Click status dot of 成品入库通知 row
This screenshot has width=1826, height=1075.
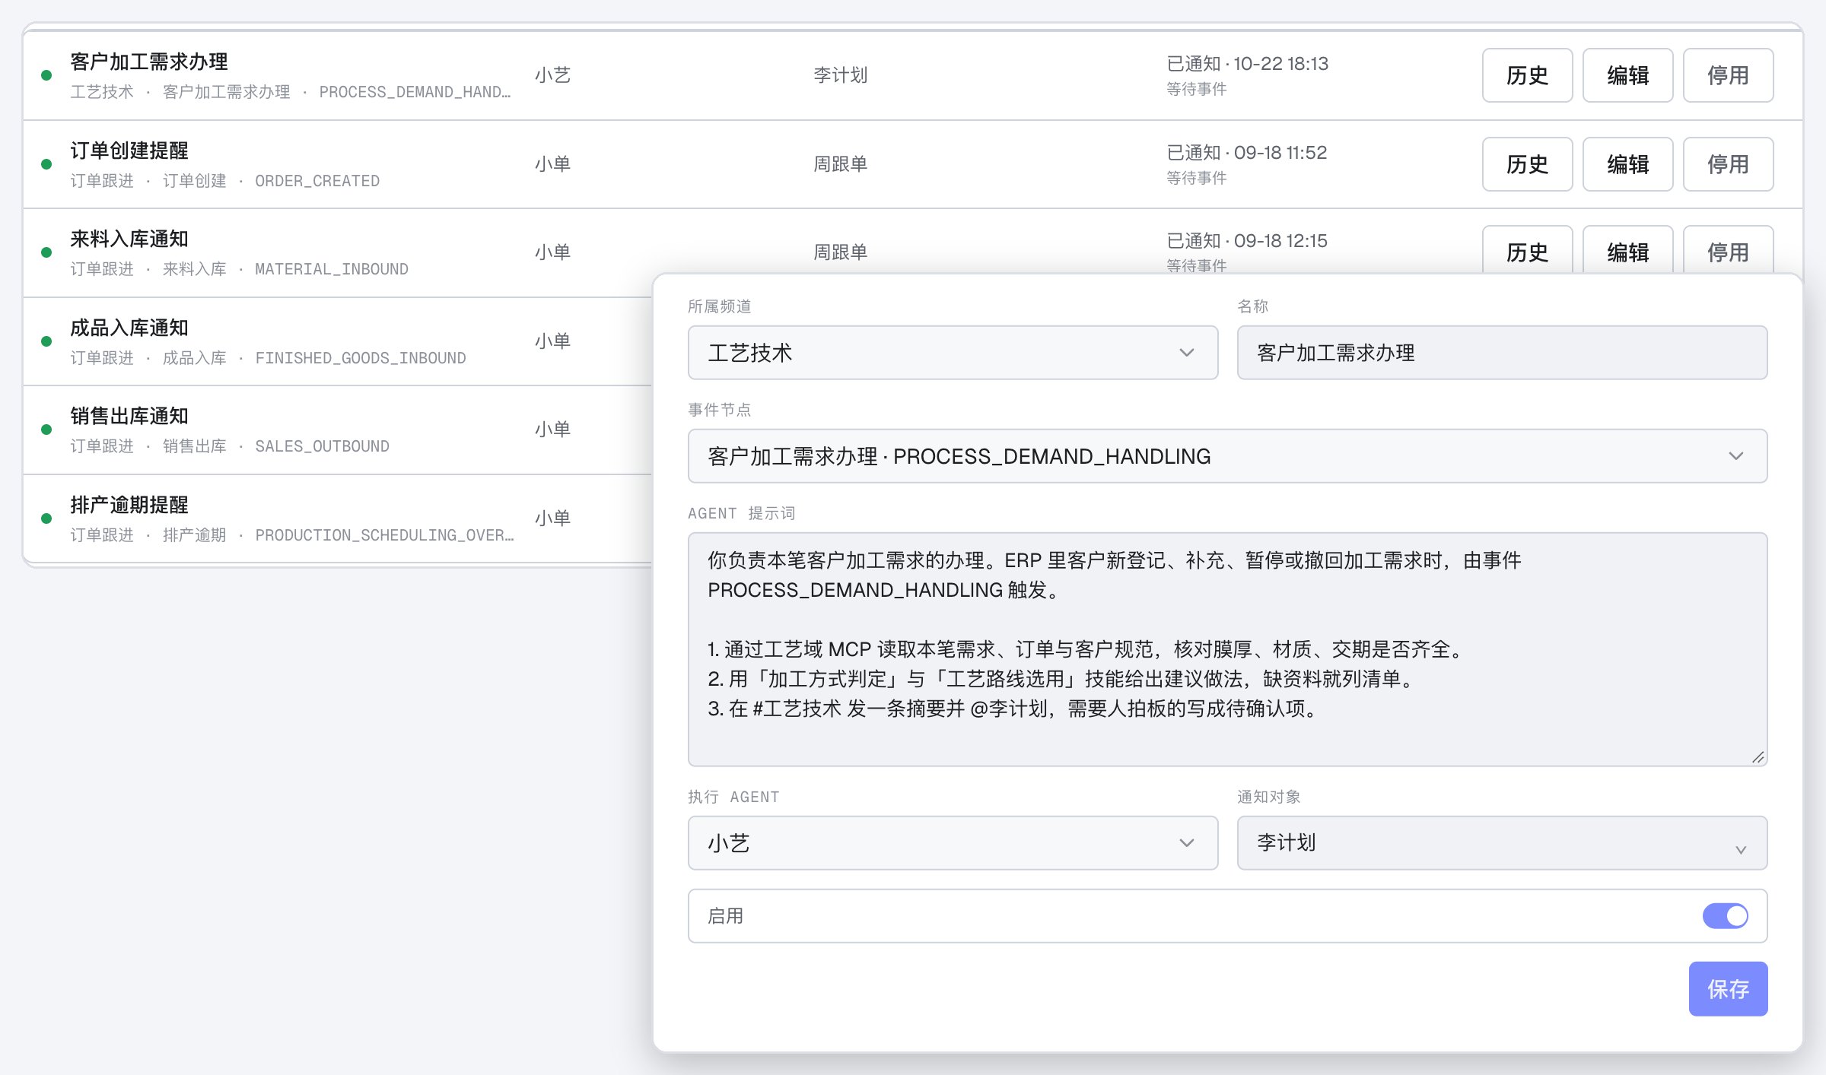coord(46,341)
